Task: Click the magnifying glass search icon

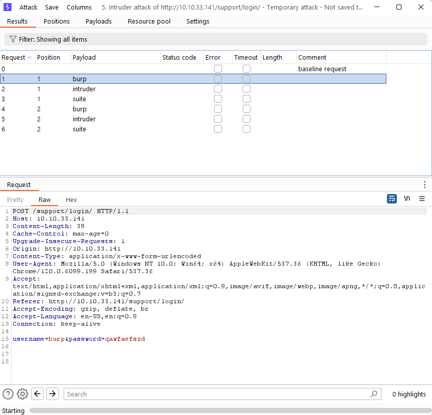Action: click(x=374, y=394)
